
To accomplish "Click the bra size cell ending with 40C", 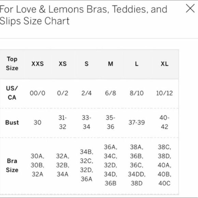I will pos(165,165).
